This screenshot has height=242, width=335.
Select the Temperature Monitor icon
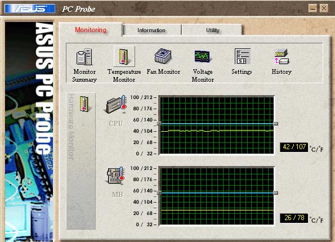[x=124, y=57]
